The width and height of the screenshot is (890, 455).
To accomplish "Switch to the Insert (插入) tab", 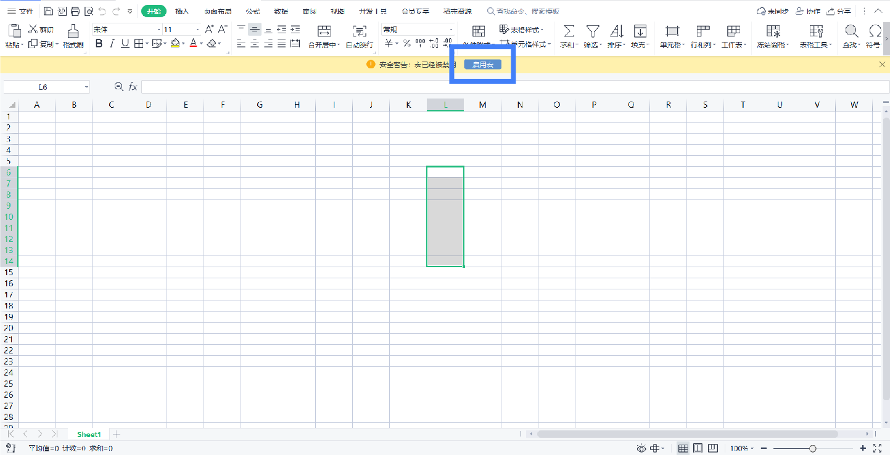I will [x=182, y=11].
